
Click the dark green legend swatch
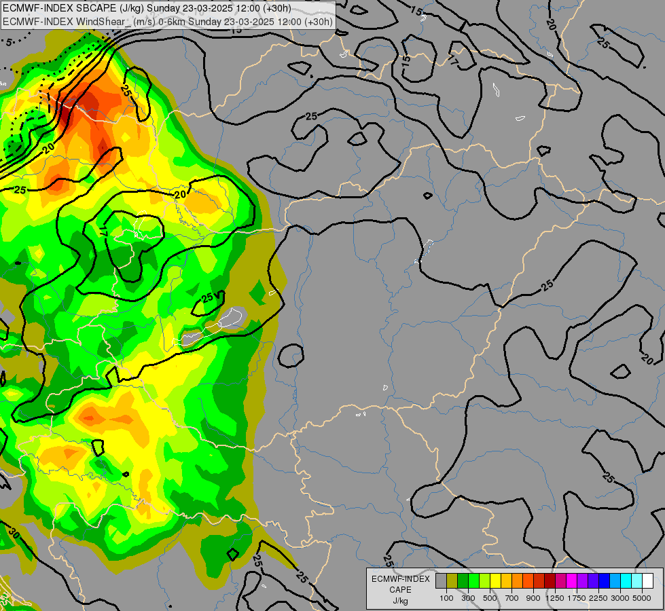[x=463, y=580]
